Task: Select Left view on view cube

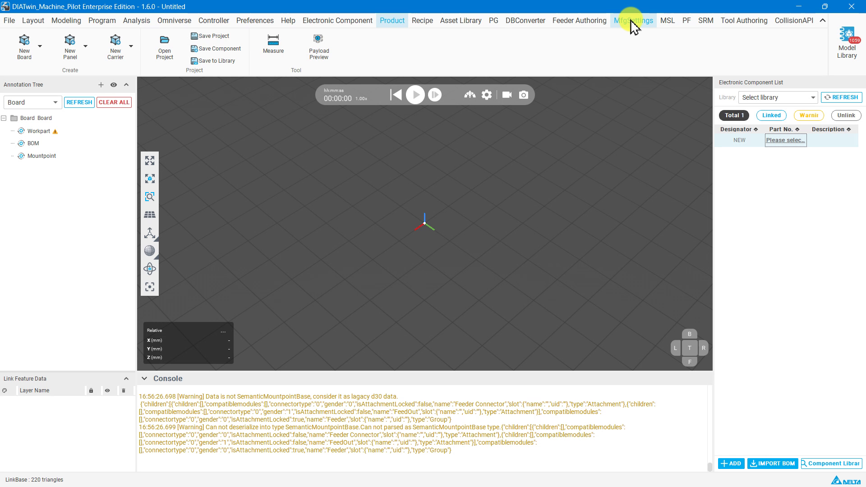Action: tap(675, 348)
